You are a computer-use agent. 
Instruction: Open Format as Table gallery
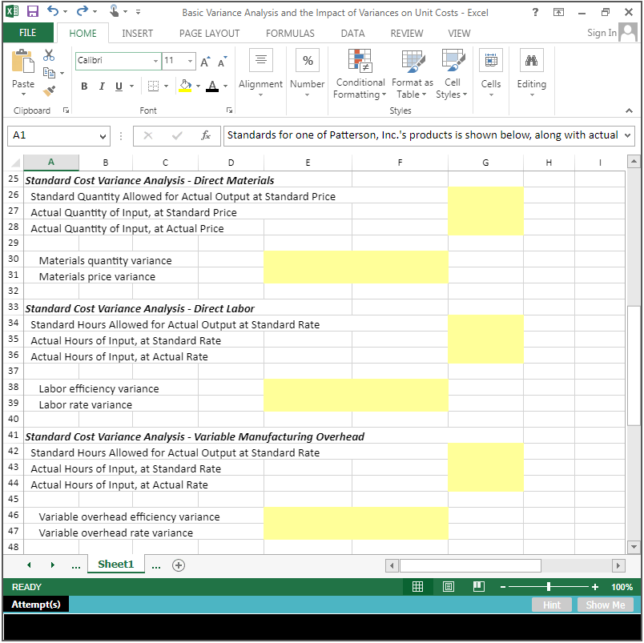point(412,74)
